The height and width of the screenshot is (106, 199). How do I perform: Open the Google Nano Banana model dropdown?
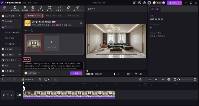(x=54, y=23)
